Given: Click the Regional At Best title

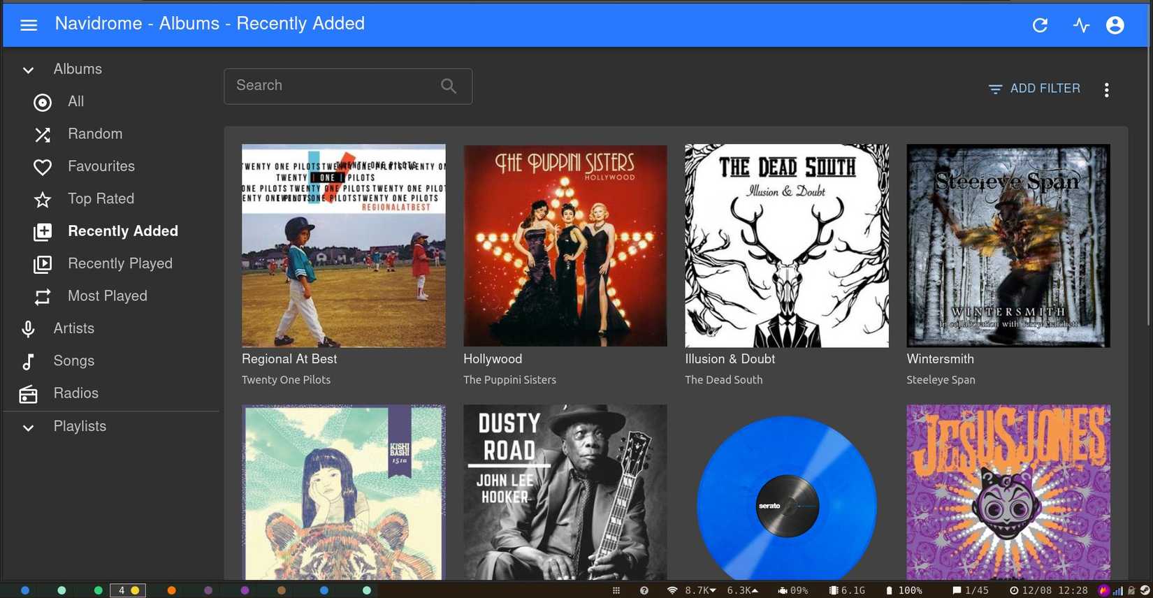Looking at the screenshot, I should click(x=289, y=359).
